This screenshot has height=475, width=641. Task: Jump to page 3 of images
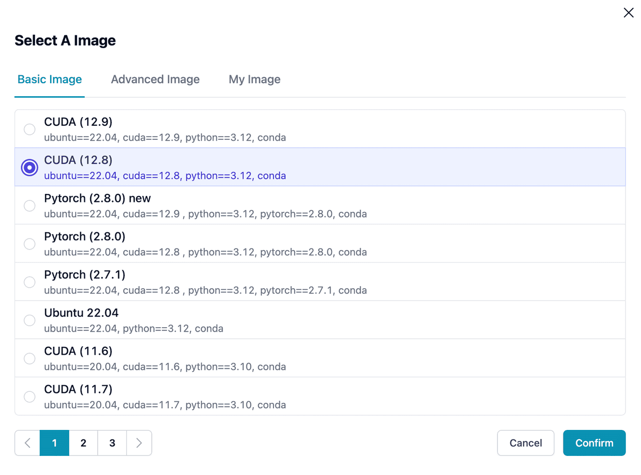click(x=112, y=443)
